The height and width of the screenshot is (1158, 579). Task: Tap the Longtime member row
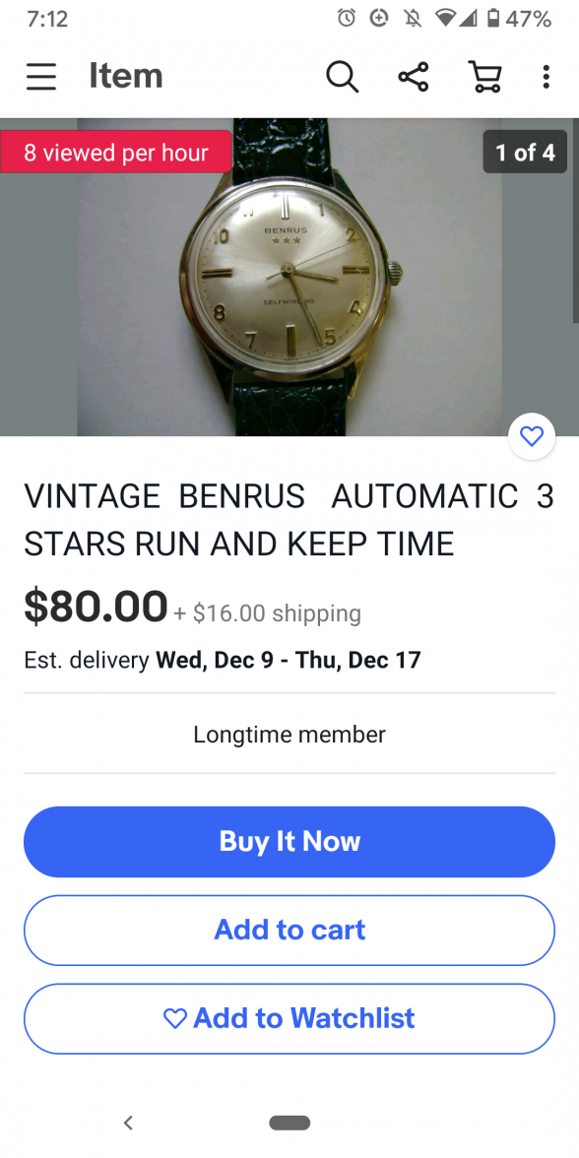(x=289, y=735)
